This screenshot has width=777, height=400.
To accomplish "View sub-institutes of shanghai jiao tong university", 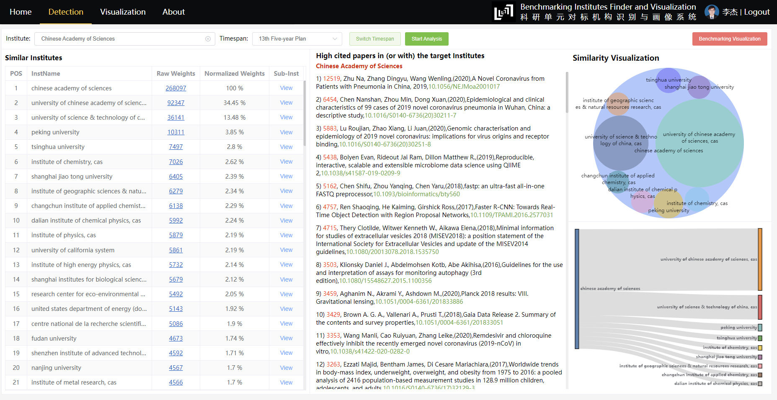I will pos(287,176).
